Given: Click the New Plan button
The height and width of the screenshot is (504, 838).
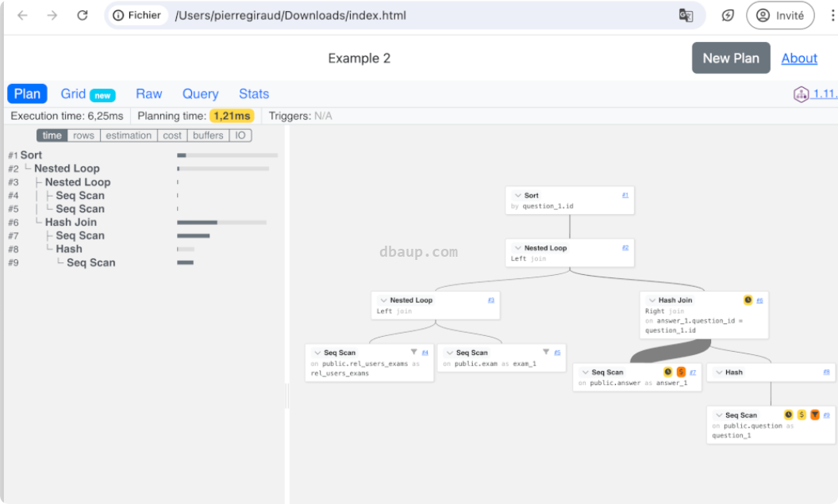Looking at the screenshot, I should [731, 58].
